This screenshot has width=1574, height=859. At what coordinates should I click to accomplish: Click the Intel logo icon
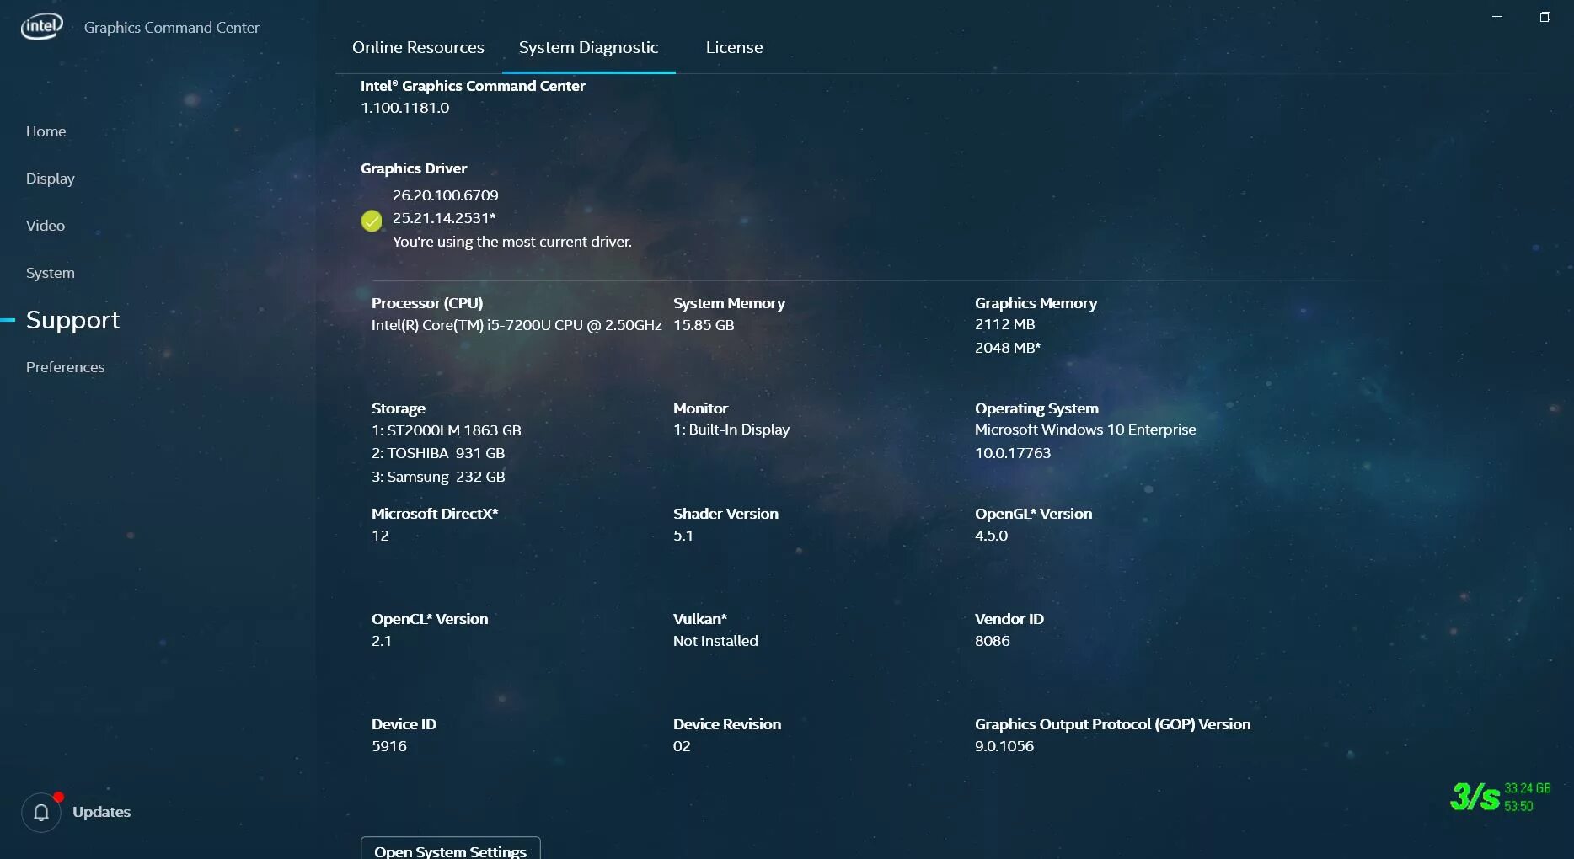click(x=41, y=26)
